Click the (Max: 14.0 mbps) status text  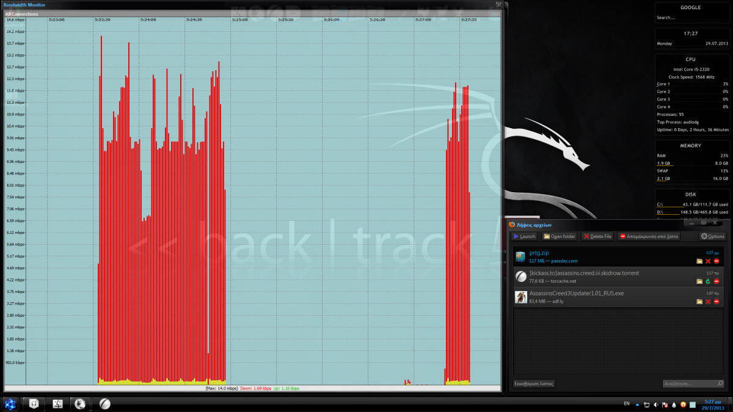[x=222, y=388]
